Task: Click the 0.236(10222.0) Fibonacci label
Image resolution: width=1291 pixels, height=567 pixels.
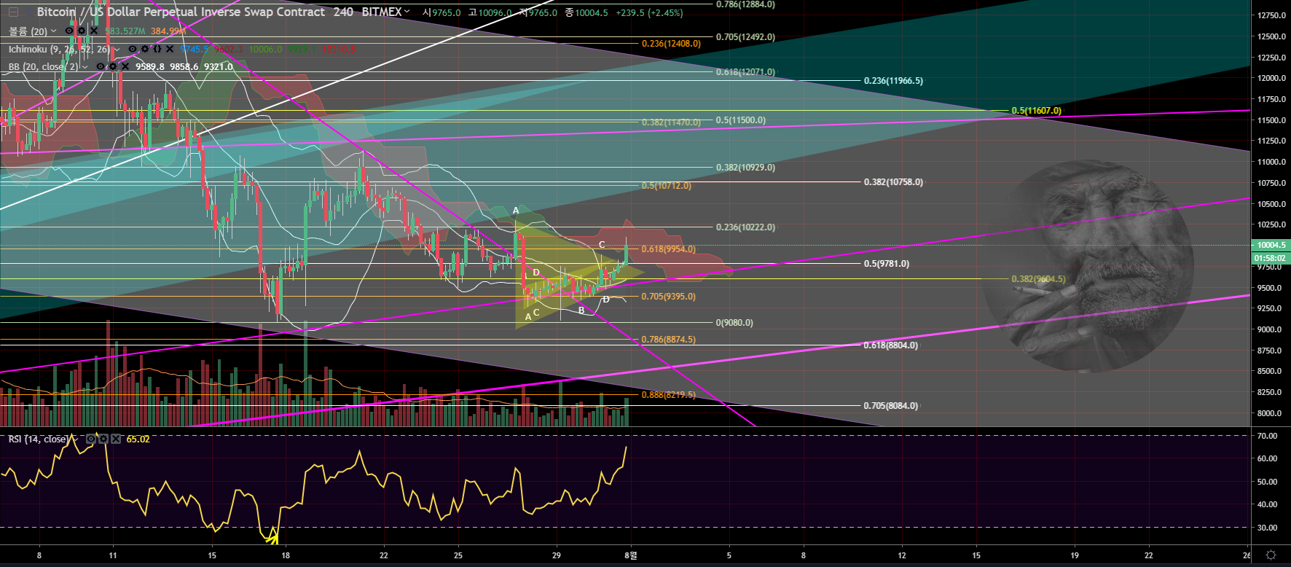Action: pos(745,227)
